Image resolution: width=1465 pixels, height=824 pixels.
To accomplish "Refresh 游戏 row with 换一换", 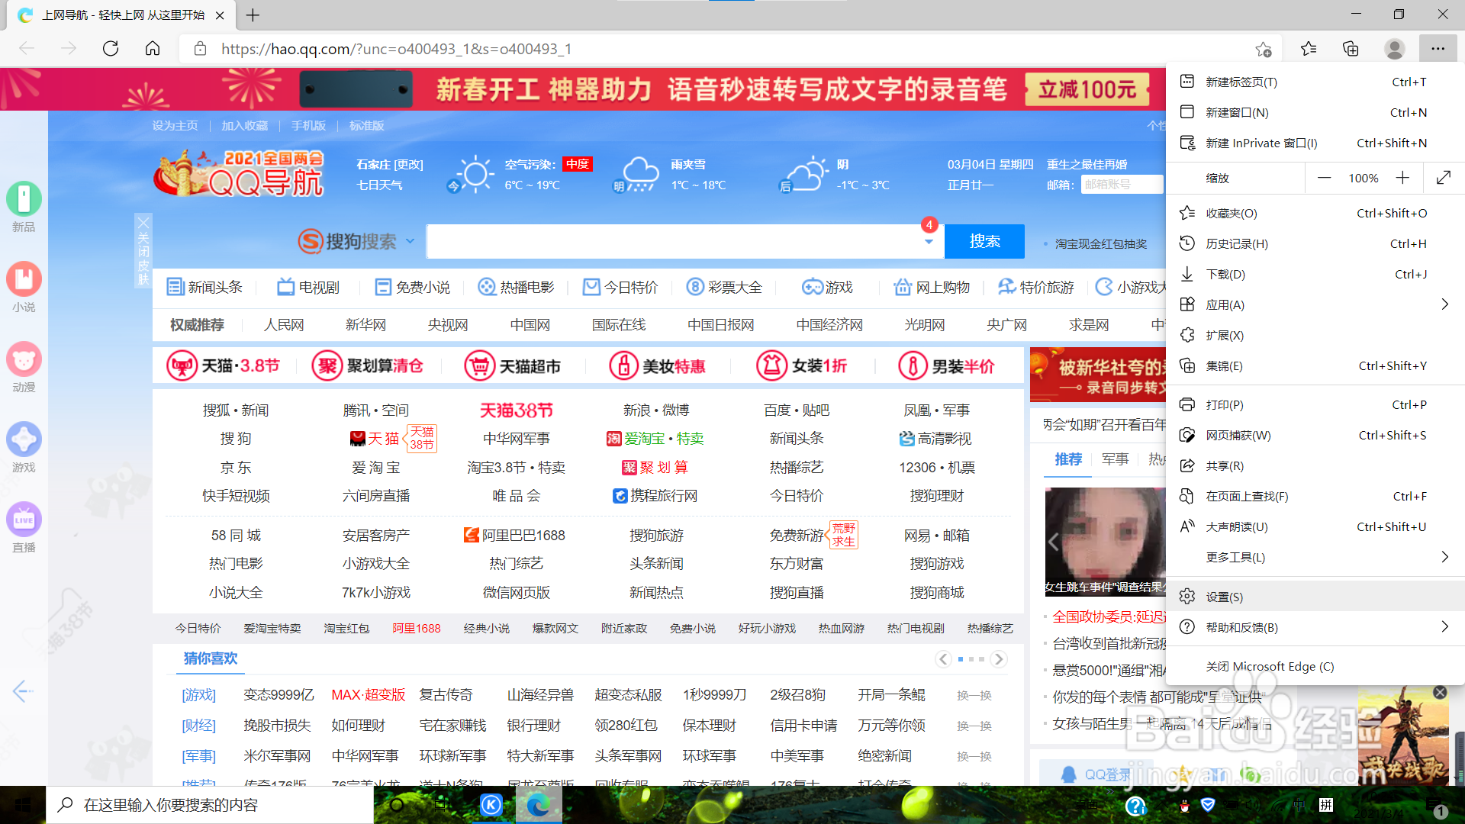I will tap(974, 695).
